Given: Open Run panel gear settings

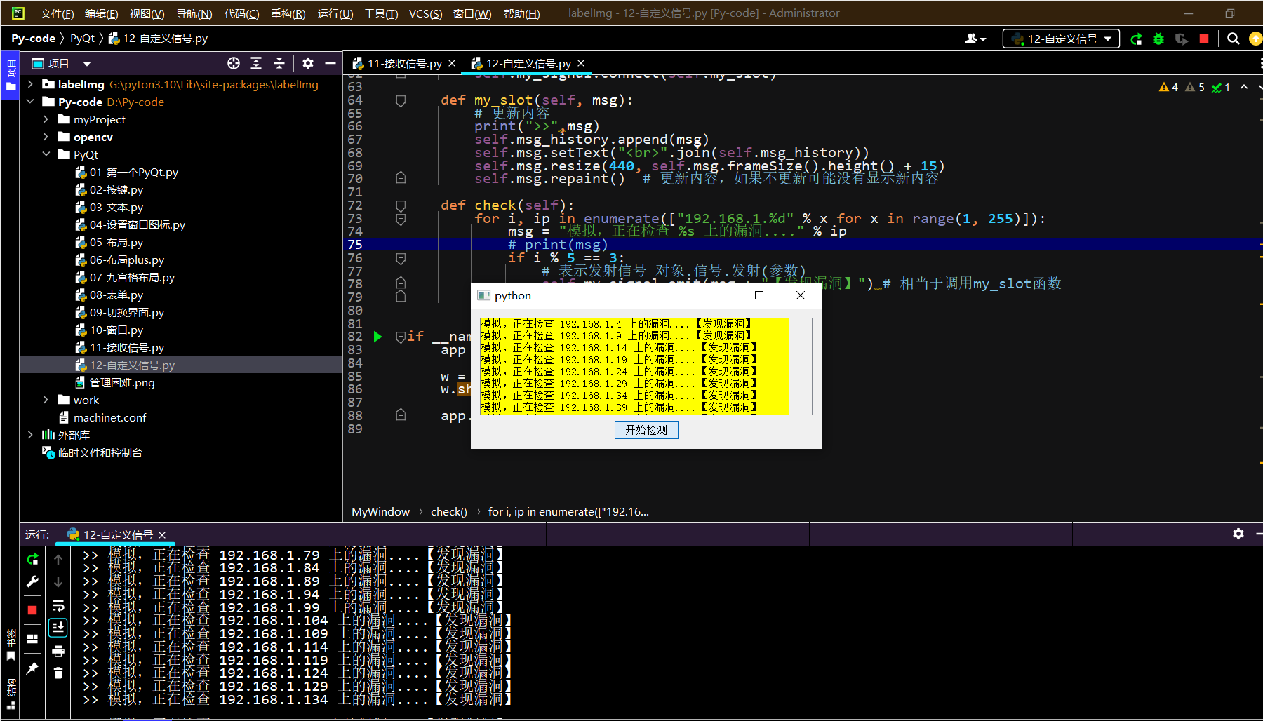Looking at the screenshot, I should 1238,534.
